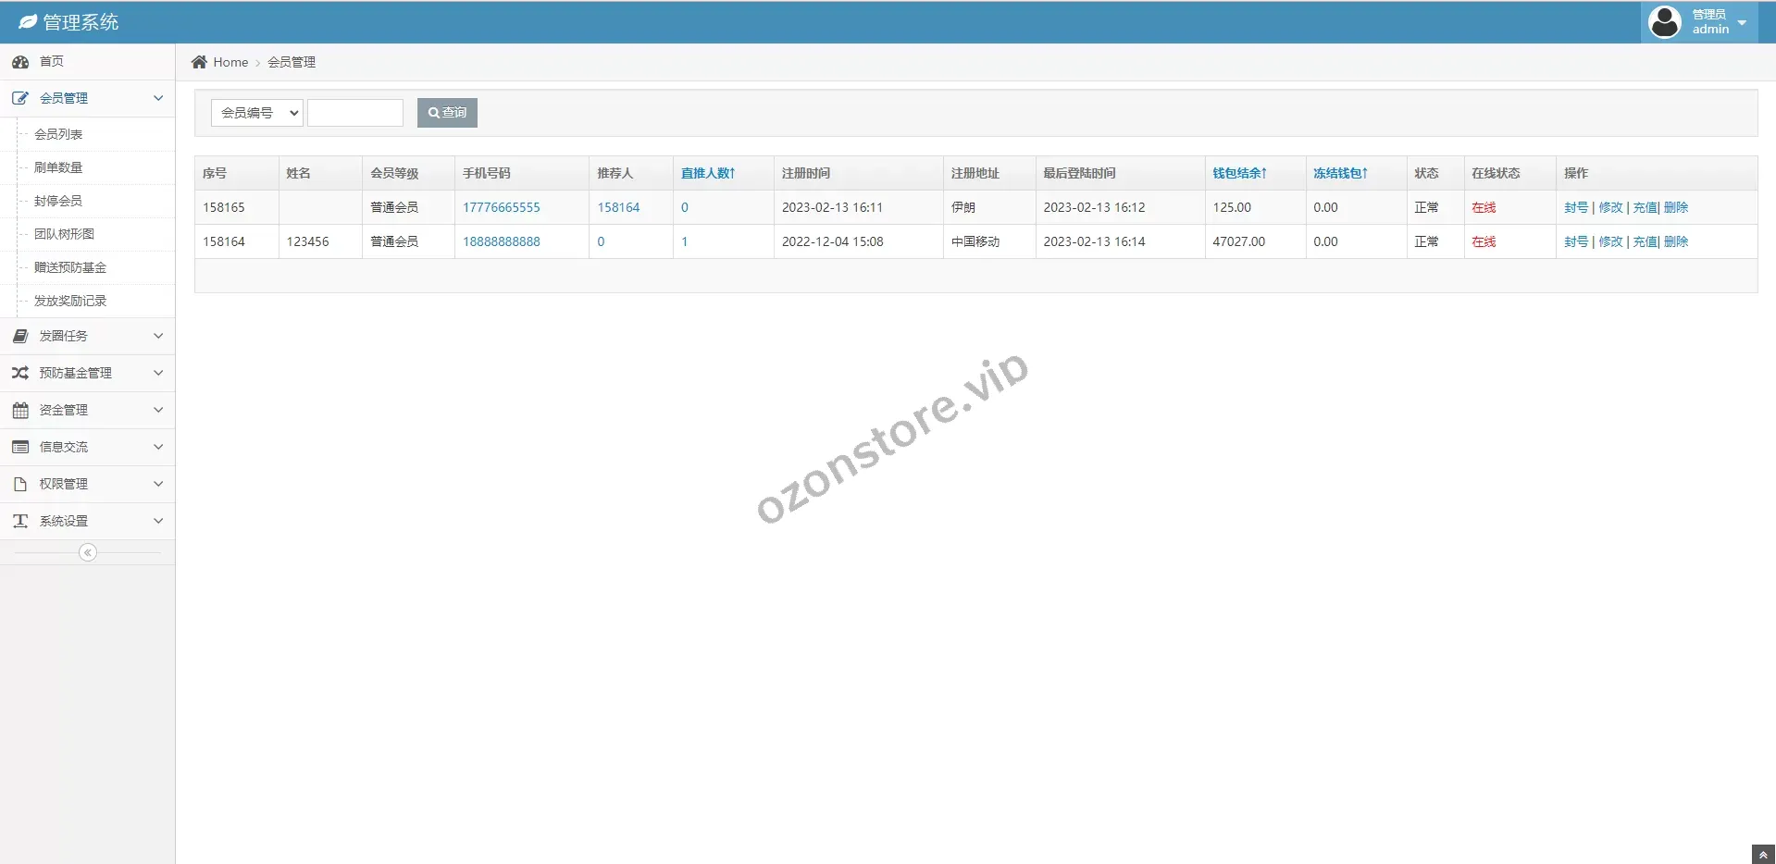Viewport: 1776px width, 864px height.
Task: Open the admin account dropdown arrow
Action: (1742, 23)
